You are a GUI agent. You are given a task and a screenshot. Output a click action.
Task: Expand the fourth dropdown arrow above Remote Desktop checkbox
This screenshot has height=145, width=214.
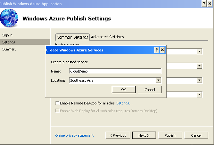[199, 95]
